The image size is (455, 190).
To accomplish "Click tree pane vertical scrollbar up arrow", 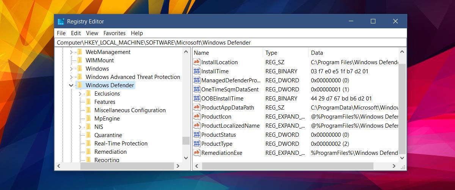I will 186,52.
